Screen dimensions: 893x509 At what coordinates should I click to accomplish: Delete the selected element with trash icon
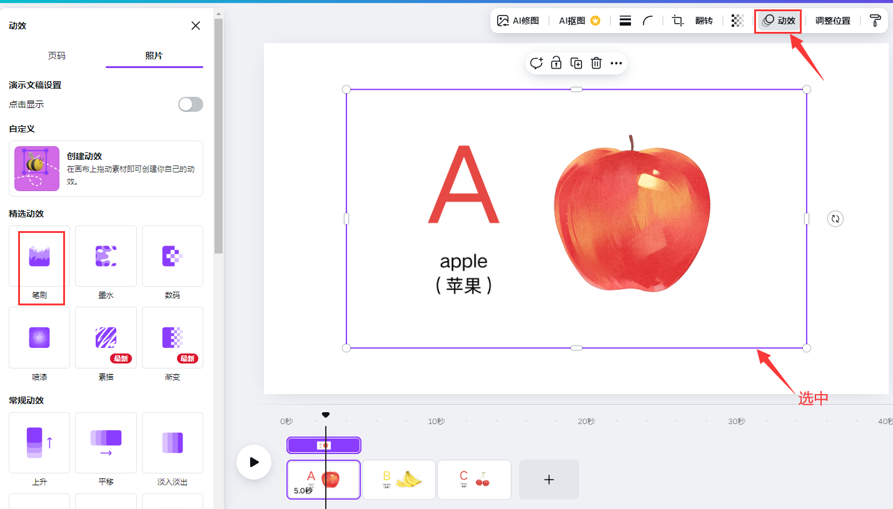597,63
